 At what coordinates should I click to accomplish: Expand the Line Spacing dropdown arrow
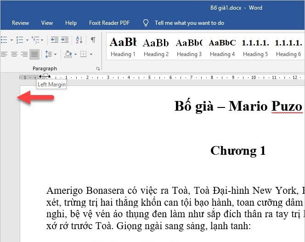[56, 54]
